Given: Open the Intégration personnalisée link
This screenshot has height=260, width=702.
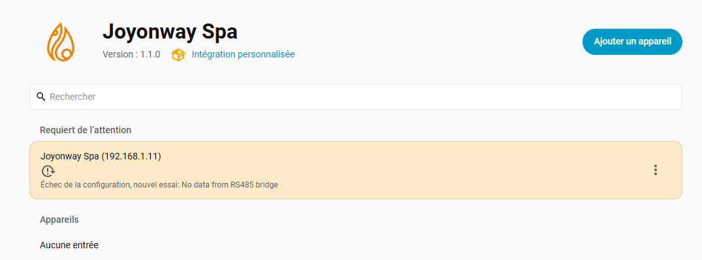Looking at the screenshot, I should pyautogui.click(x=243, y=55).
